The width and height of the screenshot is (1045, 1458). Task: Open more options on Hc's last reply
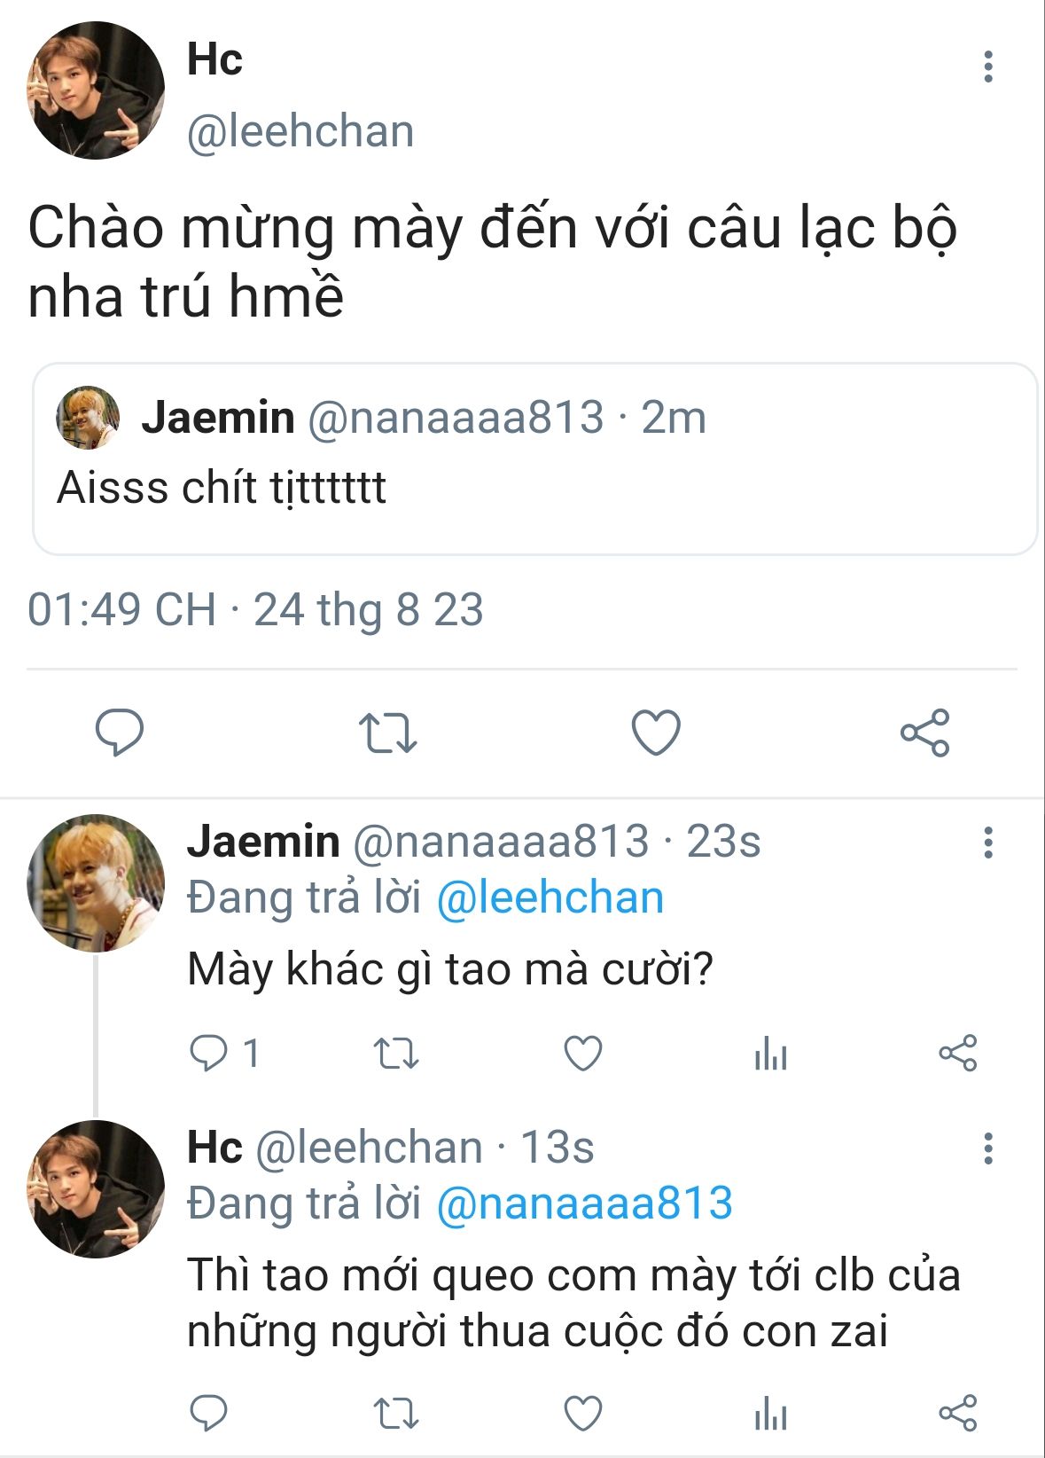(x=987, y=1148)
